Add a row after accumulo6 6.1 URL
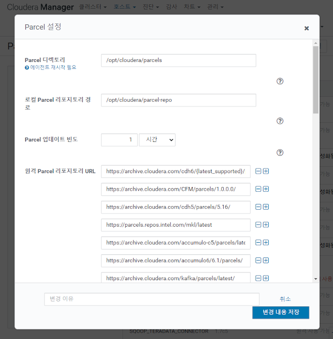 tap(266, 260)
